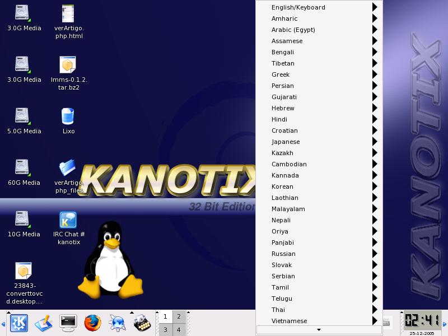Choose Hindi from the language menu
The width and height of the screenshot is (448, 336).
coord(319,119)
